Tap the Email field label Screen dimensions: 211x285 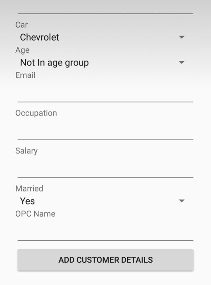25,75
